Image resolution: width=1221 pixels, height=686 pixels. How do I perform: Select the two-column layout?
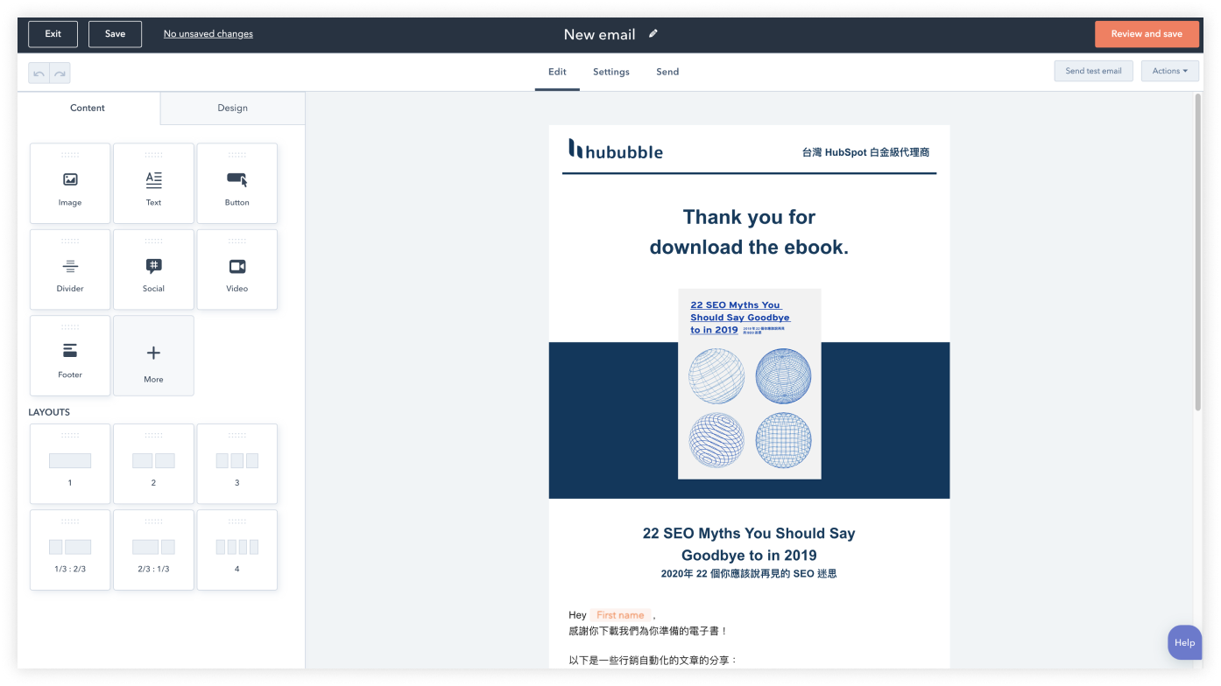[x=153, y=463]
